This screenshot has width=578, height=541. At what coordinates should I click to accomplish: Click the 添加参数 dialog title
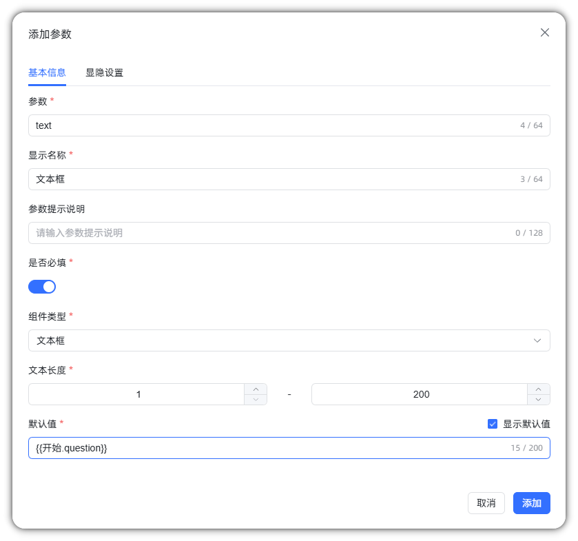click(50, 34)
